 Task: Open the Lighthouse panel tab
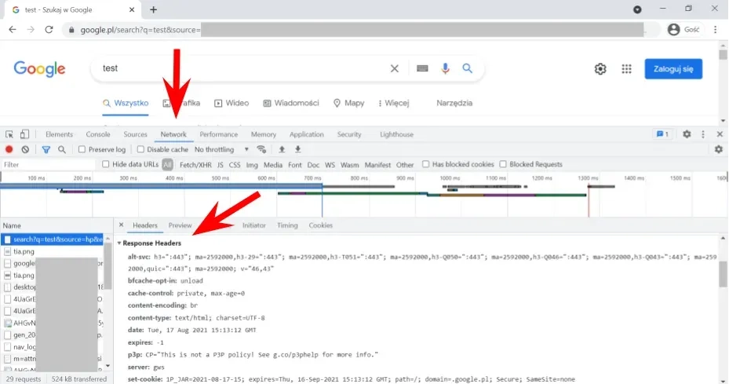(396, 134)
